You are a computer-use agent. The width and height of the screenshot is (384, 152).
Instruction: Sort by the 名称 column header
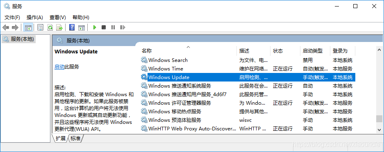pos(147,51)
